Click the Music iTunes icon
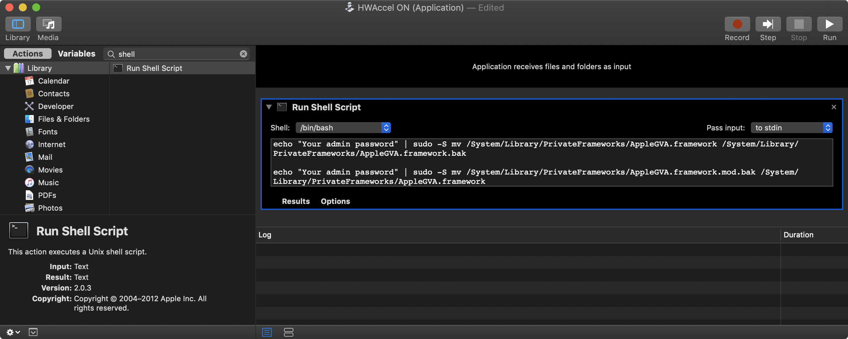The image size is (848, 339). click(x=29, y=183)
